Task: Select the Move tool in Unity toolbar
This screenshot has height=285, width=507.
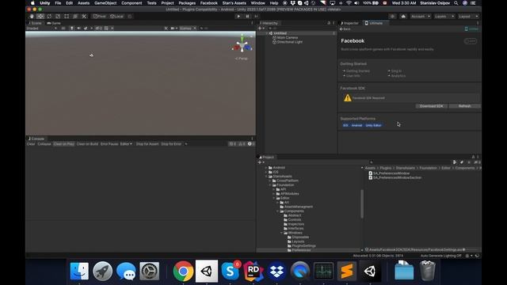Action: [40, 16]
